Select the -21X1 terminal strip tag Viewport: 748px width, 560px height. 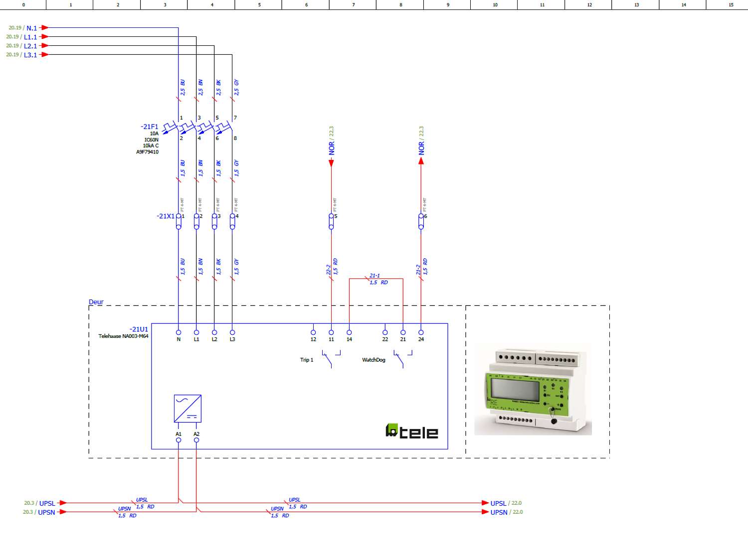click(166, 216)
